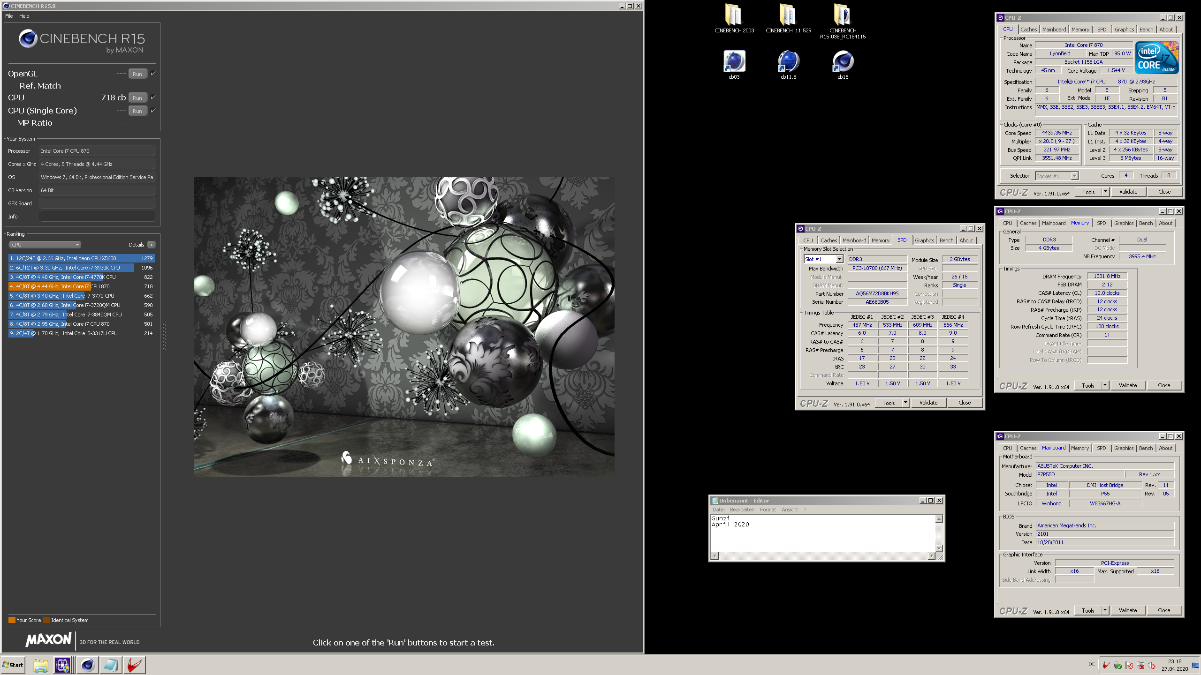
Task: Switch to Bench tab in CPU-Z SPD window
Action: point(946,240)
